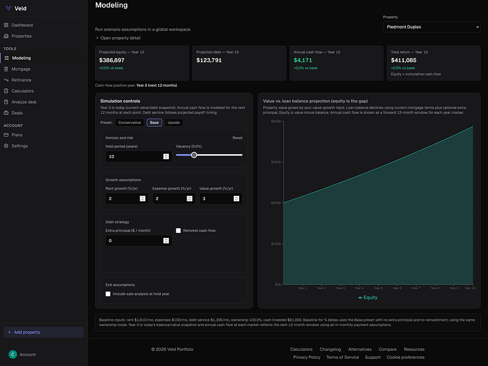Click the Settings gear icon
This screenshot has width=488, height=366.
click(6, 146)
